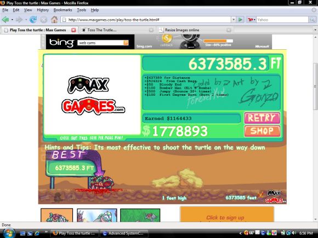Launch Internet Explorer from quick launch
Image resolution: width=318 pixels, height=238 pixels.
coord(37,233)
